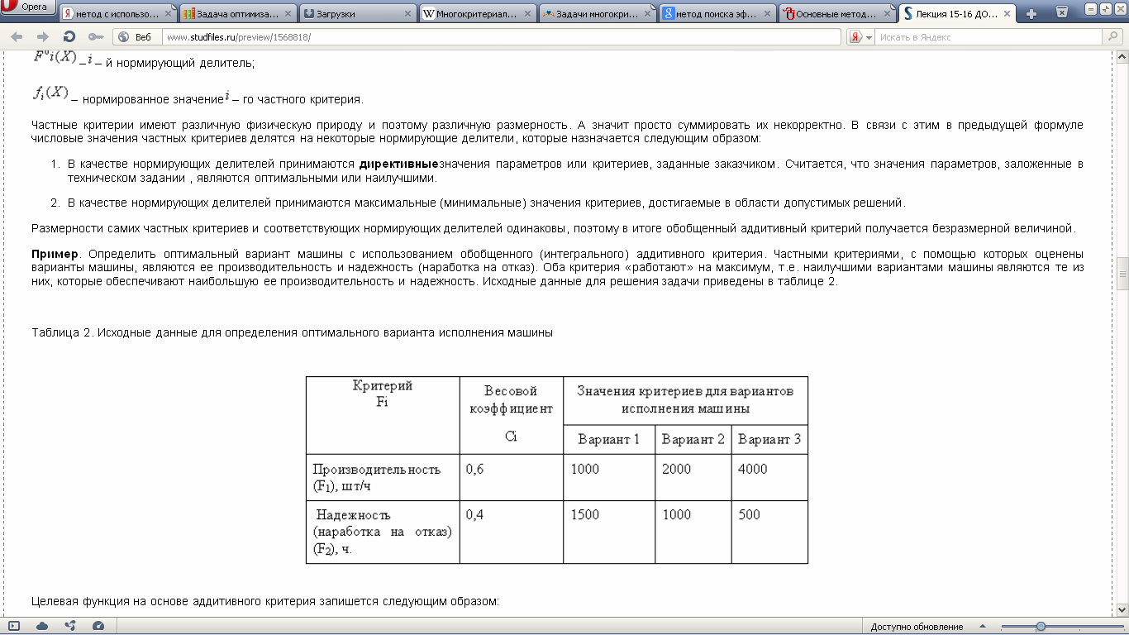The width and height of the screenshot is (1129, 635).
Task: Expand the arrow next to Доступно обновление
Action: click(983, 627)
